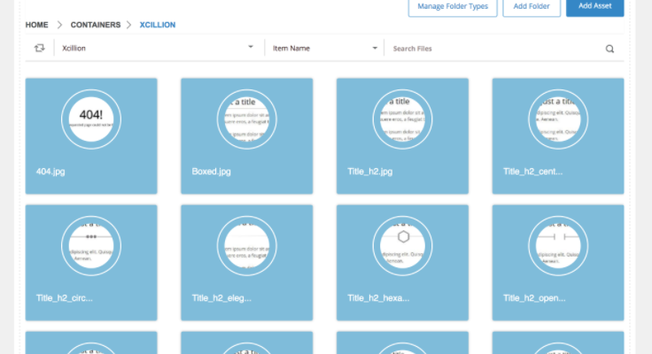
Task: Open the Item Name sort dropdown
Action: [x=325, y=48]
